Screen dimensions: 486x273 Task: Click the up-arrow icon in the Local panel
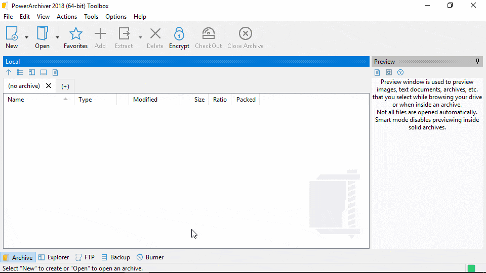click(x=9, y=72)
